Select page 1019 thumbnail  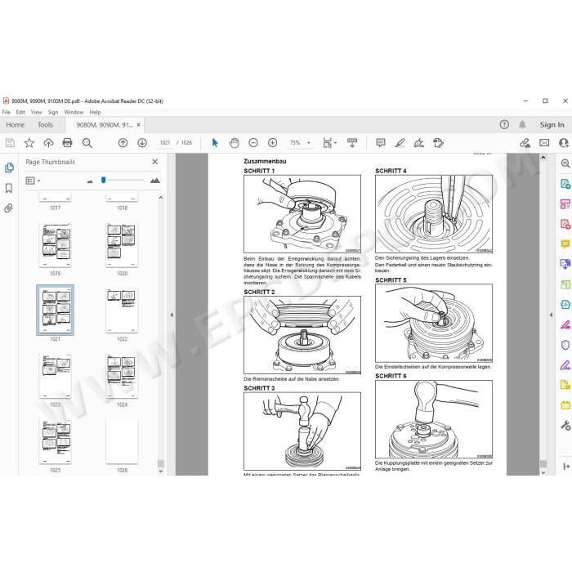[55, 245]
